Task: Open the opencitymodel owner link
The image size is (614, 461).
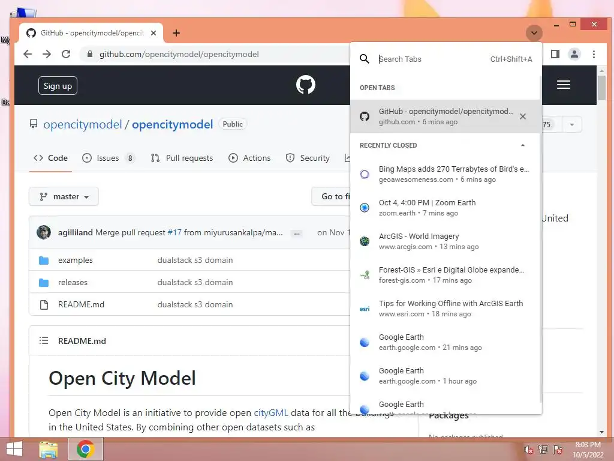Action: tap(83, 124)
